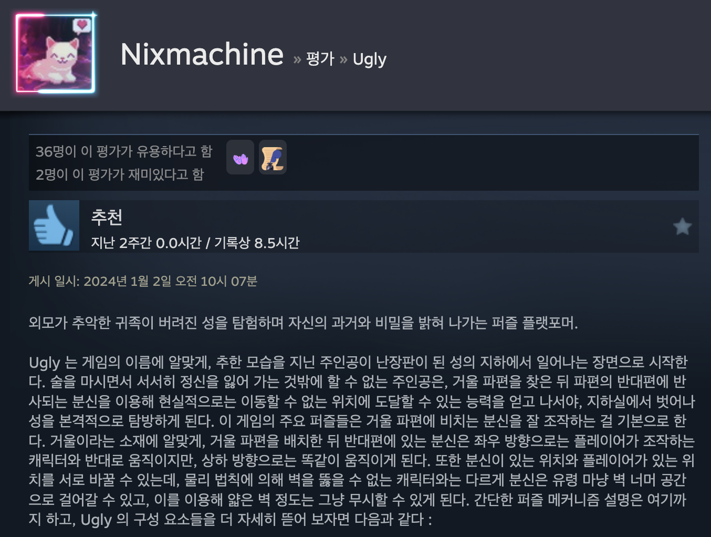Click the scroll and quill award icon
This screenshot has height=537, width=711.
[273, 157]
